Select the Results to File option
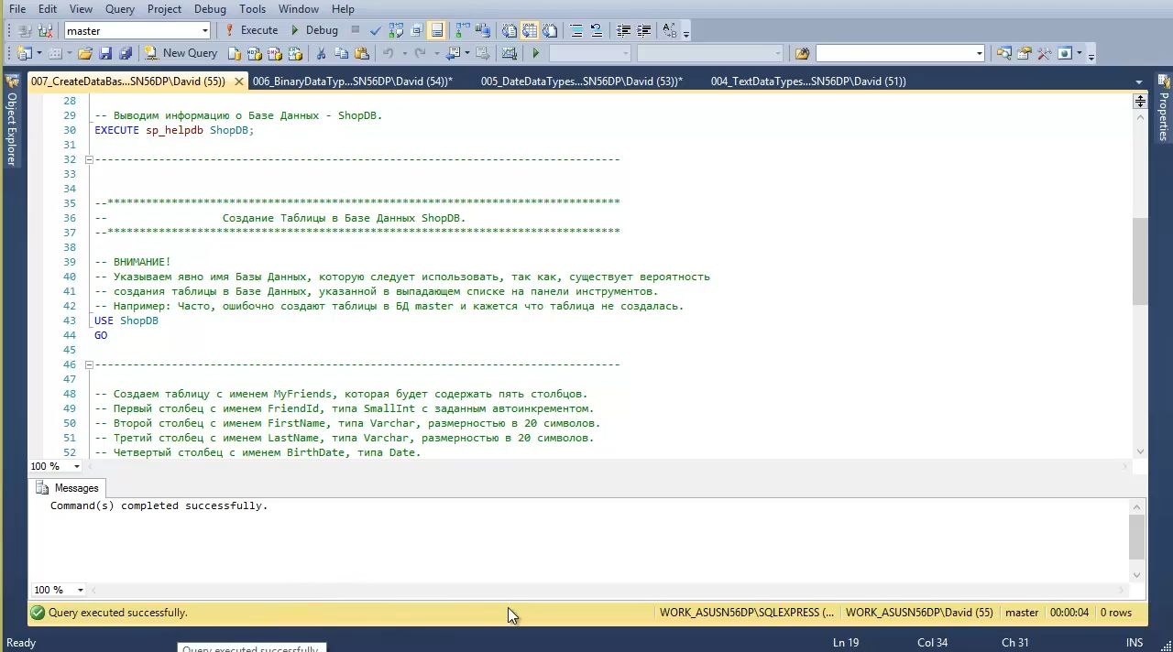The image size is (1173, 652). tap(550, 30)
